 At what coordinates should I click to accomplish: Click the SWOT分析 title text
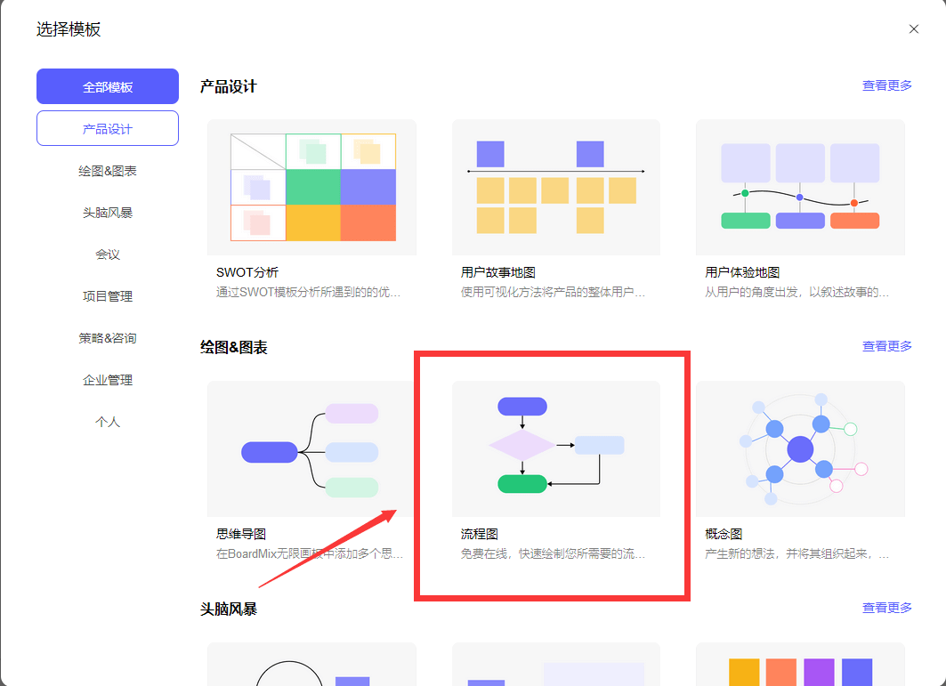tap(247, 273)
